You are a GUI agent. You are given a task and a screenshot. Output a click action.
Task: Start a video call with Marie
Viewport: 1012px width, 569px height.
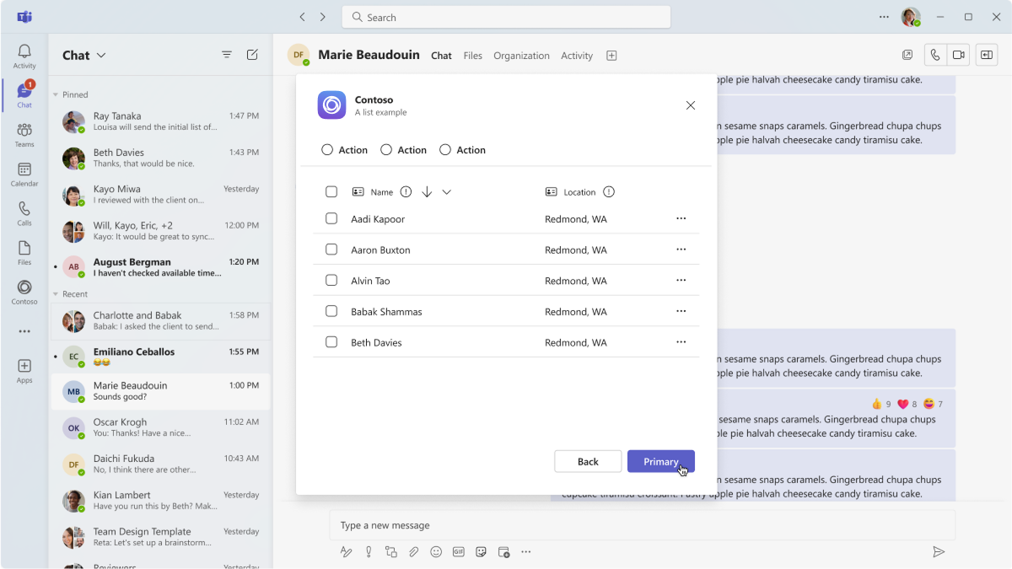pos(958,55)
